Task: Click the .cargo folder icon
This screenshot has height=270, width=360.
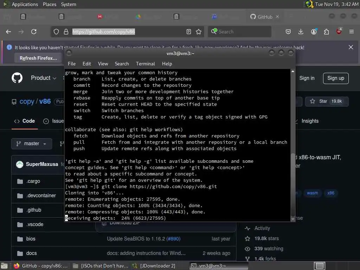Action: 20,181
